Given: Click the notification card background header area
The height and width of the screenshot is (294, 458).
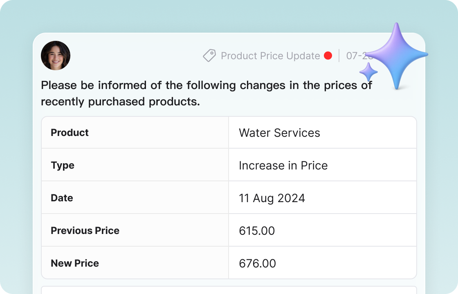Looking at the screenshot, I should (x=143, y=56).
